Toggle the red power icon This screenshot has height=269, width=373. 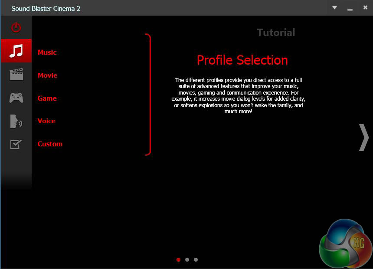pos(16,28)
